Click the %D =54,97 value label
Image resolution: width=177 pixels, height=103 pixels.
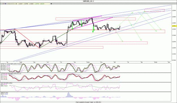pyautogui.click(x=4, y=76)
